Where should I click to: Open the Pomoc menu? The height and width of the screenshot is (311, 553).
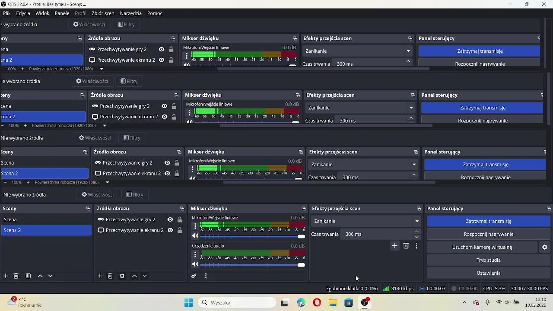point(155,13)
